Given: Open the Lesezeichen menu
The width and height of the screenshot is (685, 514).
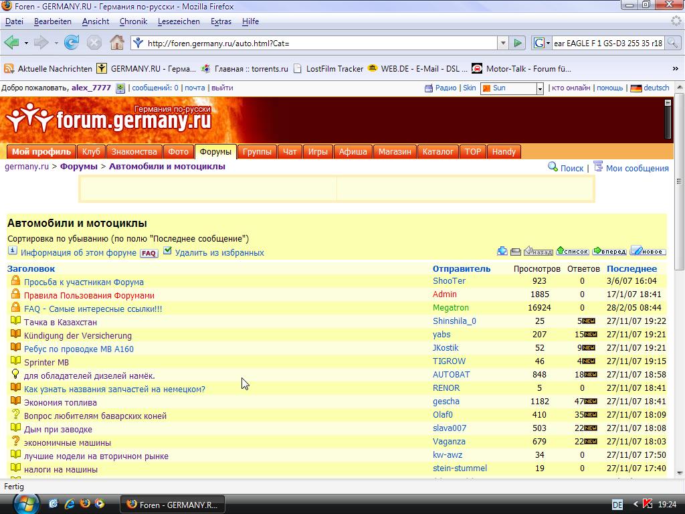Looking at the screenshot, I should click(179, 21).
